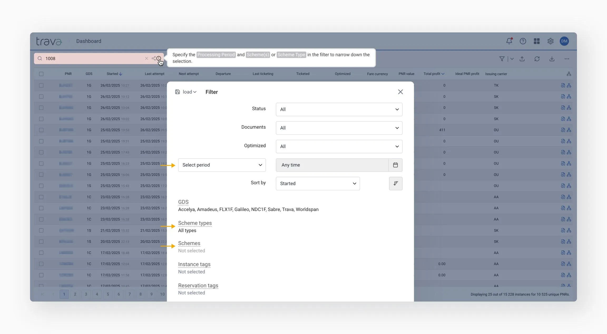The height and width of the screenshot is (334, 607).
Task: Click the Schemes filter link
Action: click(x=189, y=243)
